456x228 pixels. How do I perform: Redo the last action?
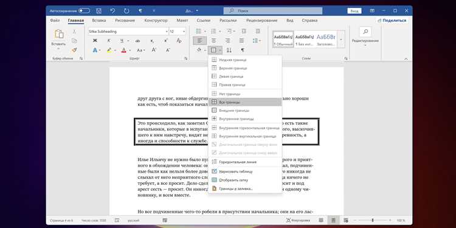click(x=126, y=11)
